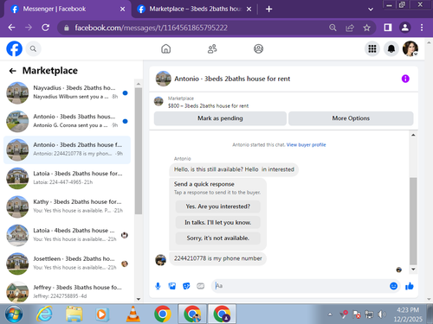
Task: Show hidden tray icons arrow
Action: (x=330, y=314)
